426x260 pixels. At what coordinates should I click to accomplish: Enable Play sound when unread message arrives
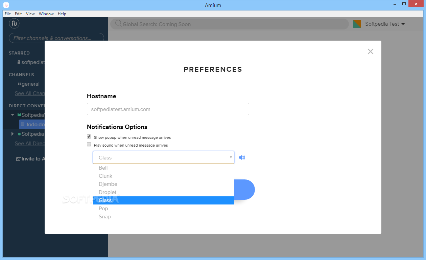pos(89,144)
